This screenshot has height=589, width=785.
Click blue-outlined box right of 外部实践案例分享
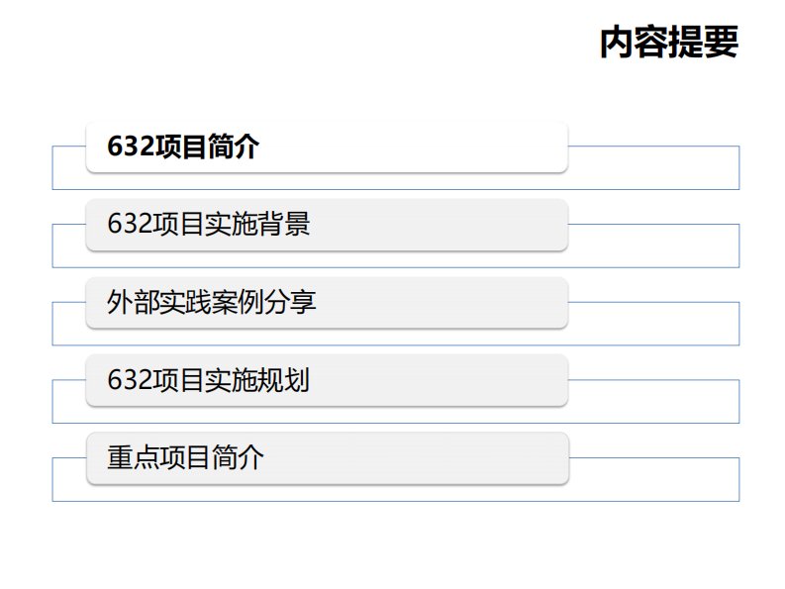point(653,324)
